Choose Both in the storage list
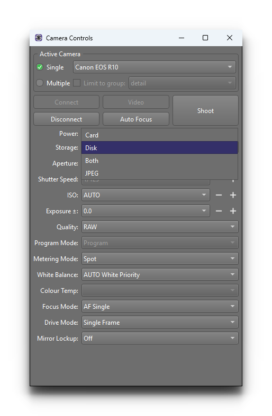 160,160
